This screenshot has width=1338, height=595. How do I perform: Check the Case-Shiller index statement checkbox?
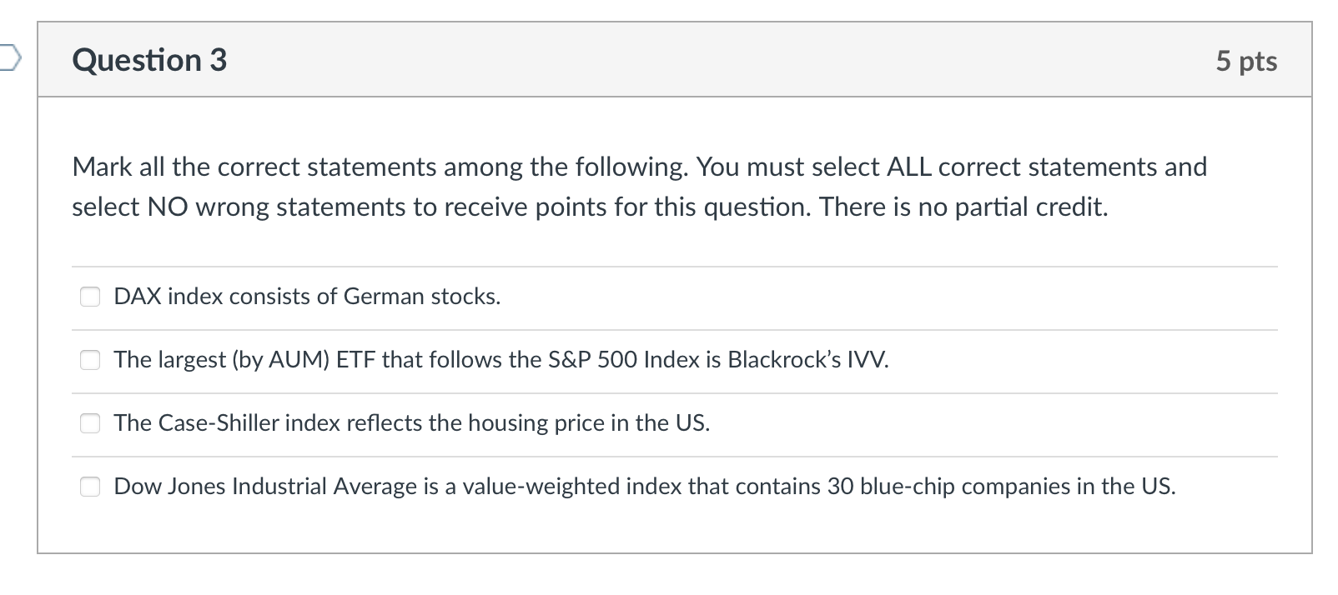(x=90, y=423)
